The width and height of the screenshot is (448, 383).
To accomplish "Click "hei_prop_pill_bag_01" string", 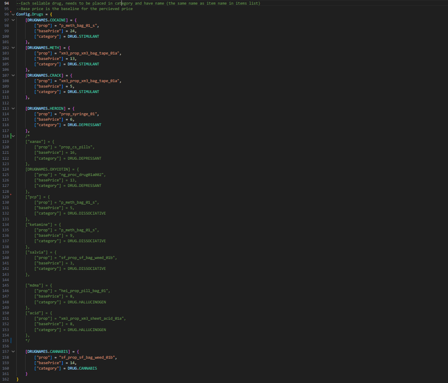I will tap(83, 291).
